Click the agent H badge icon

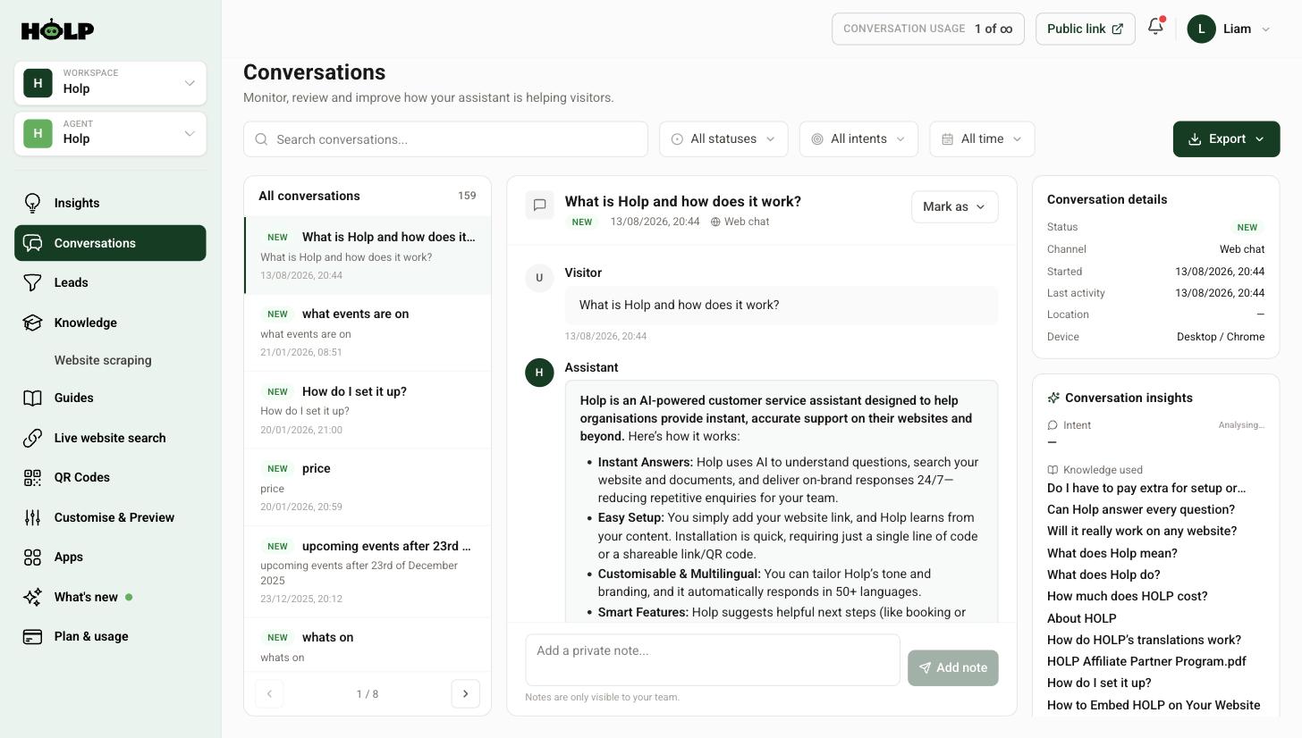click(x=38, y=134)
